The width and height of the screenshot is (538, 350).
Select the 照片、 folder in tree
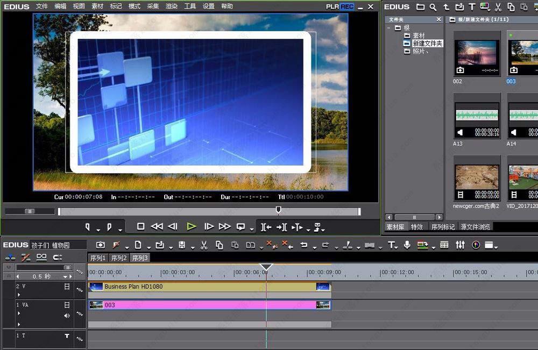tap(420, 52)
